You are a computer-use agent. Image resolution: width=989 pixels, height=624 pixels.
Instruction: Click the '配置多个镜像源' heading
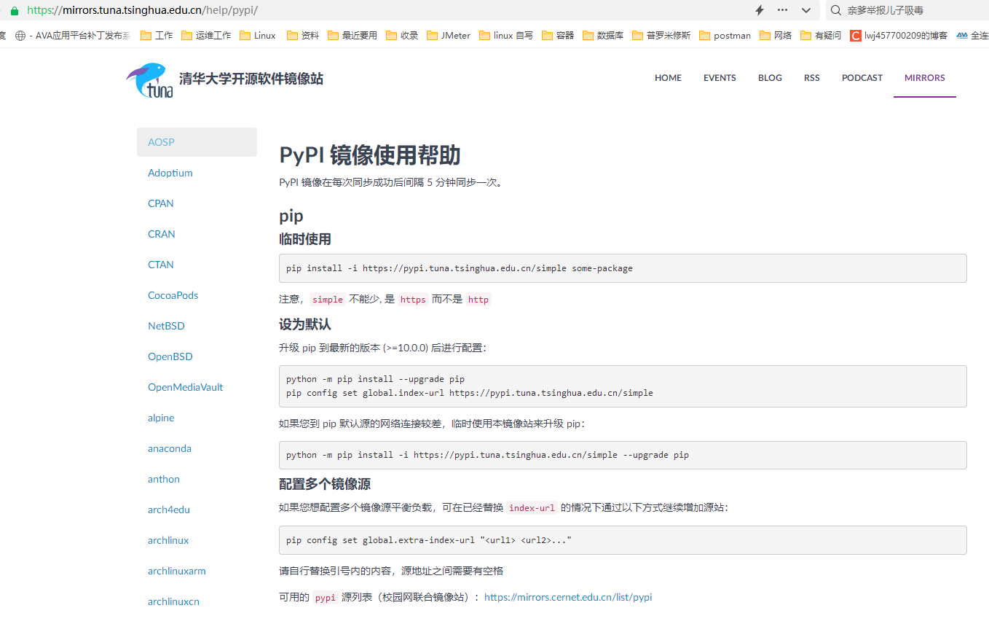pos(326,484)
